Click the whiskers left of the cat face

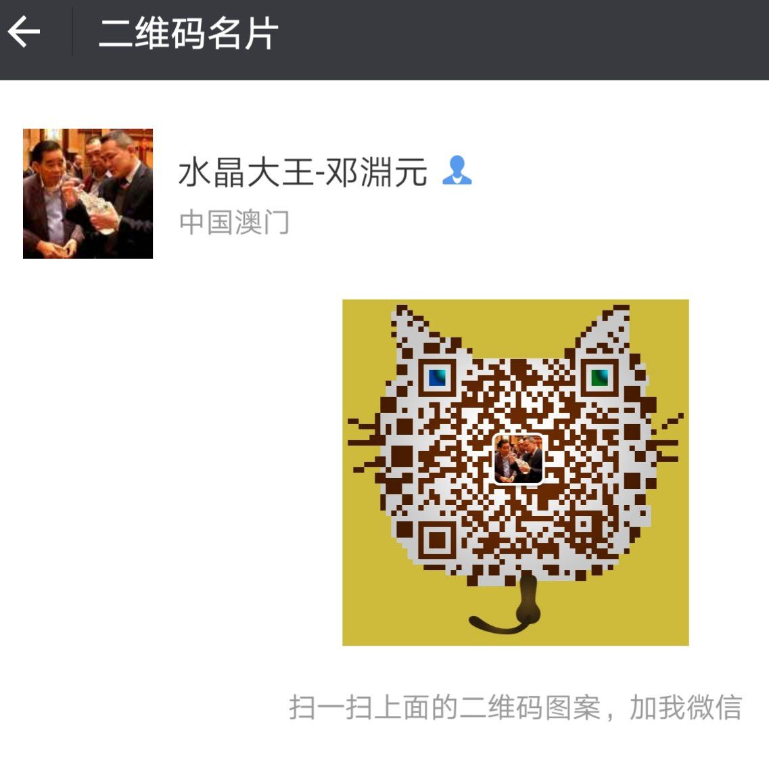pos(367,444)
